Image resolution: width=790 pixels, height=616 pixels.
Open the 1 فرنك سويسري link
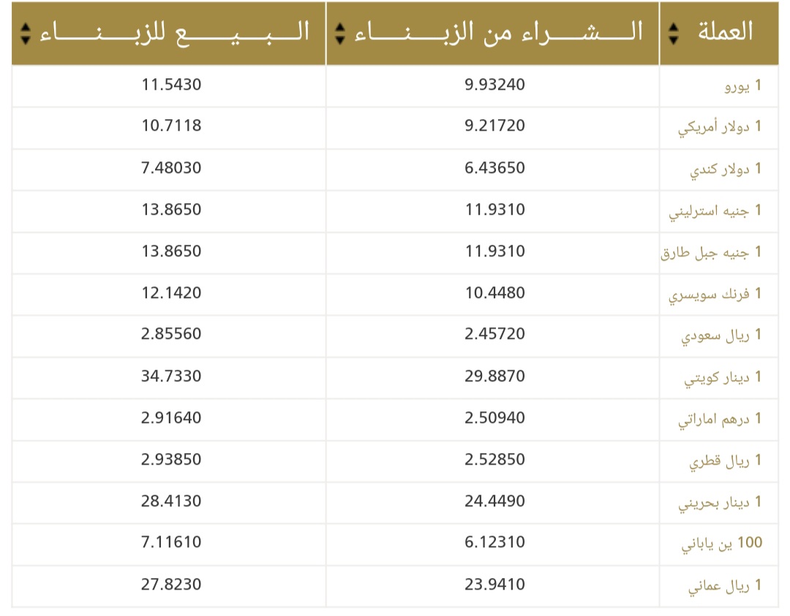click(x=715, y=294)
